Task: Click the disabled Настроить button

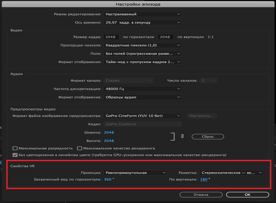Action: 202,116
